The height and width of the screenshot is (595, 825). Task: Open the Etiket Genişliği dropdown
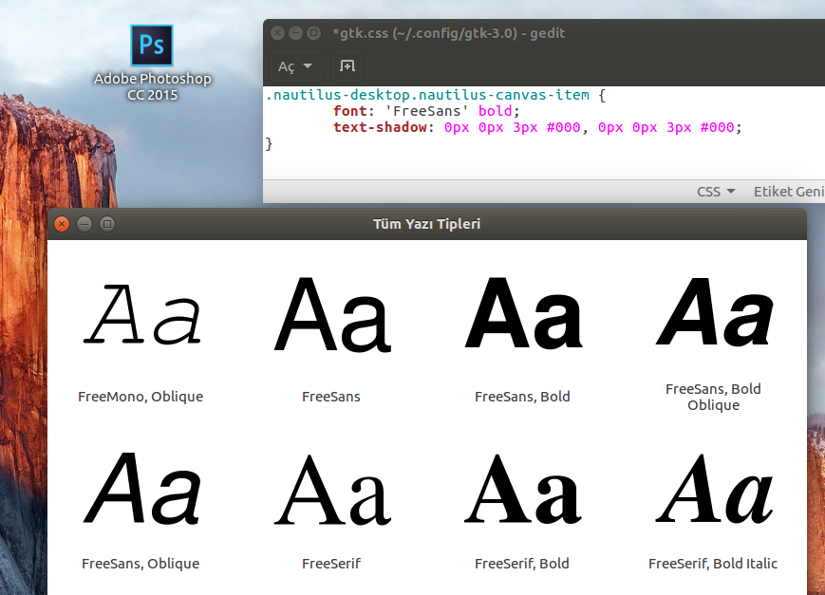tap(789, 191)
